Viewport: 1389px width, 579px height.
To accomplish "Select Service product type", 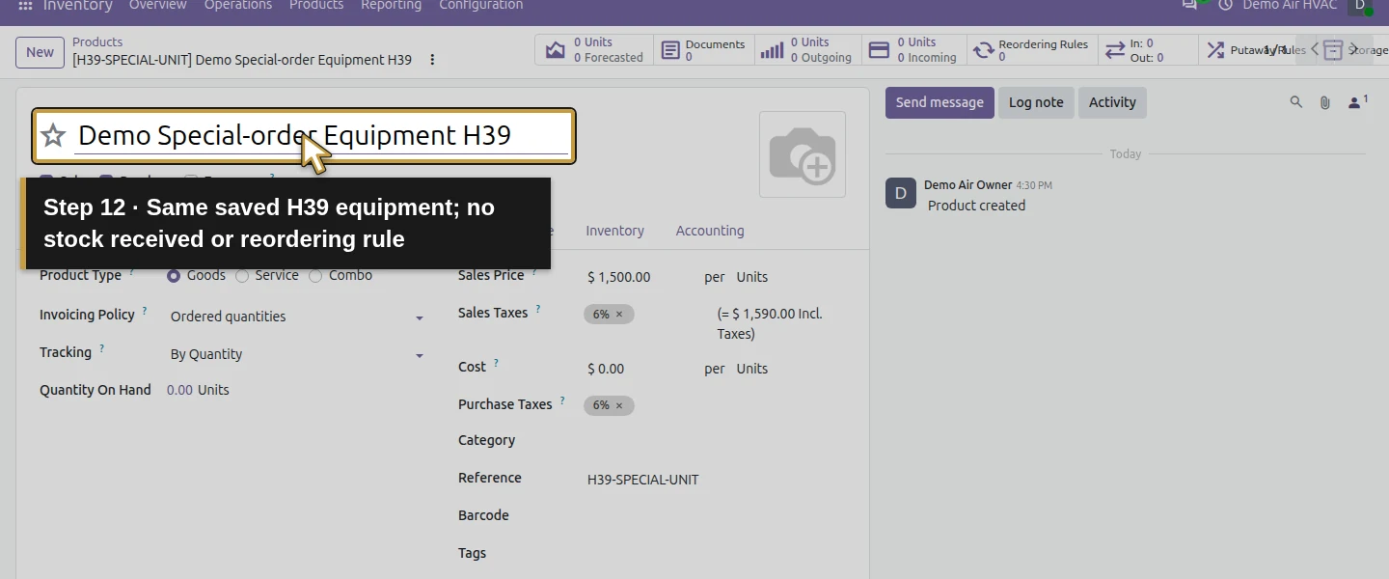I will pos(242,276).
